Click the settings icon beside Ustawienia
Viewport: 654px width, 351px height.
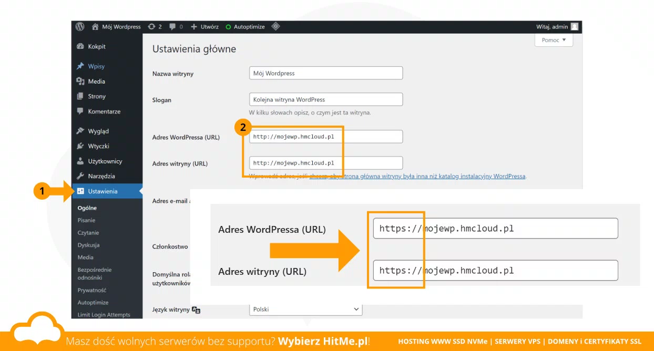[80, 191]
